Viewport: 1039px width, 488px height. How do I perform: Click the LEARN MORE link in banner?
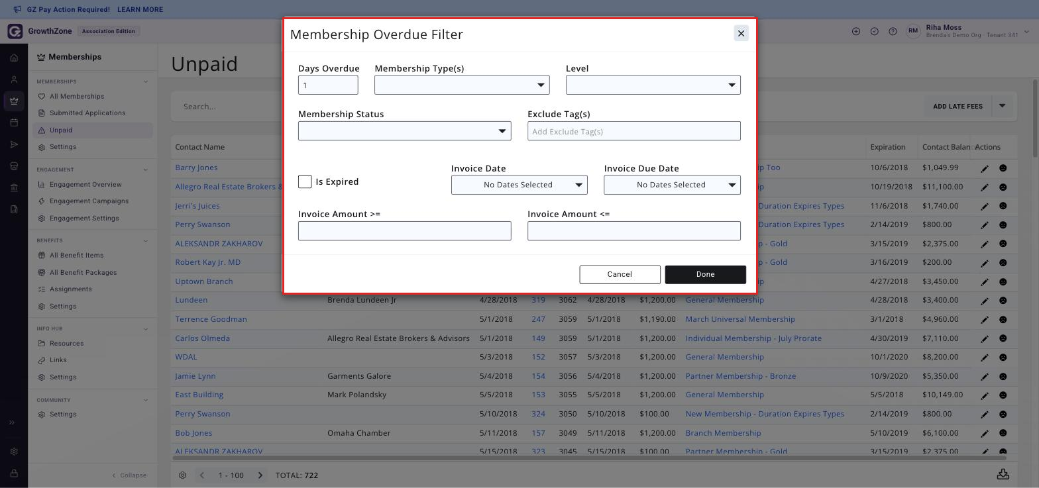pos(140,9)
